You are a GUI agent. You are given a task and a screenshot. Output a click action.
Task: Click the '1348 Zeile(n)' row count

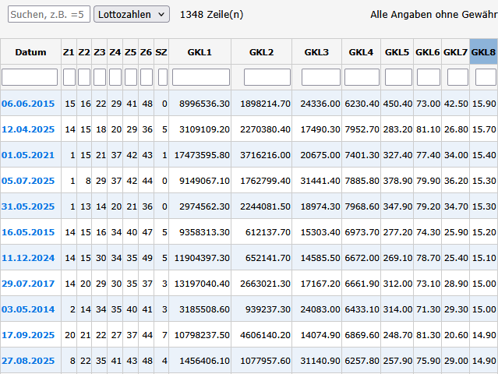[211, 14]
